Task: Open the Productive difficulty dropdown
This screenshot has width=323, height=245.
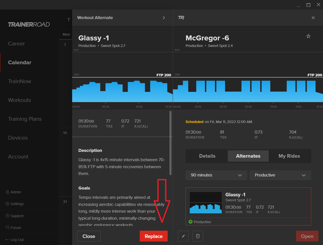Action: 280,175
